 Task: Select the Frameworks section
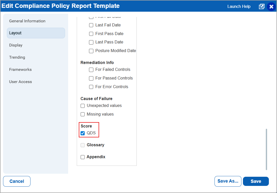[20, 69]
